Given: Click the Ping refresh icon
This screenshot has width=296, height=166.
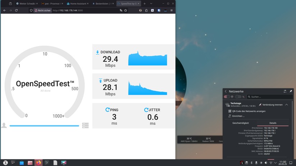Looking at the screenshot, I should click(108, 110).
